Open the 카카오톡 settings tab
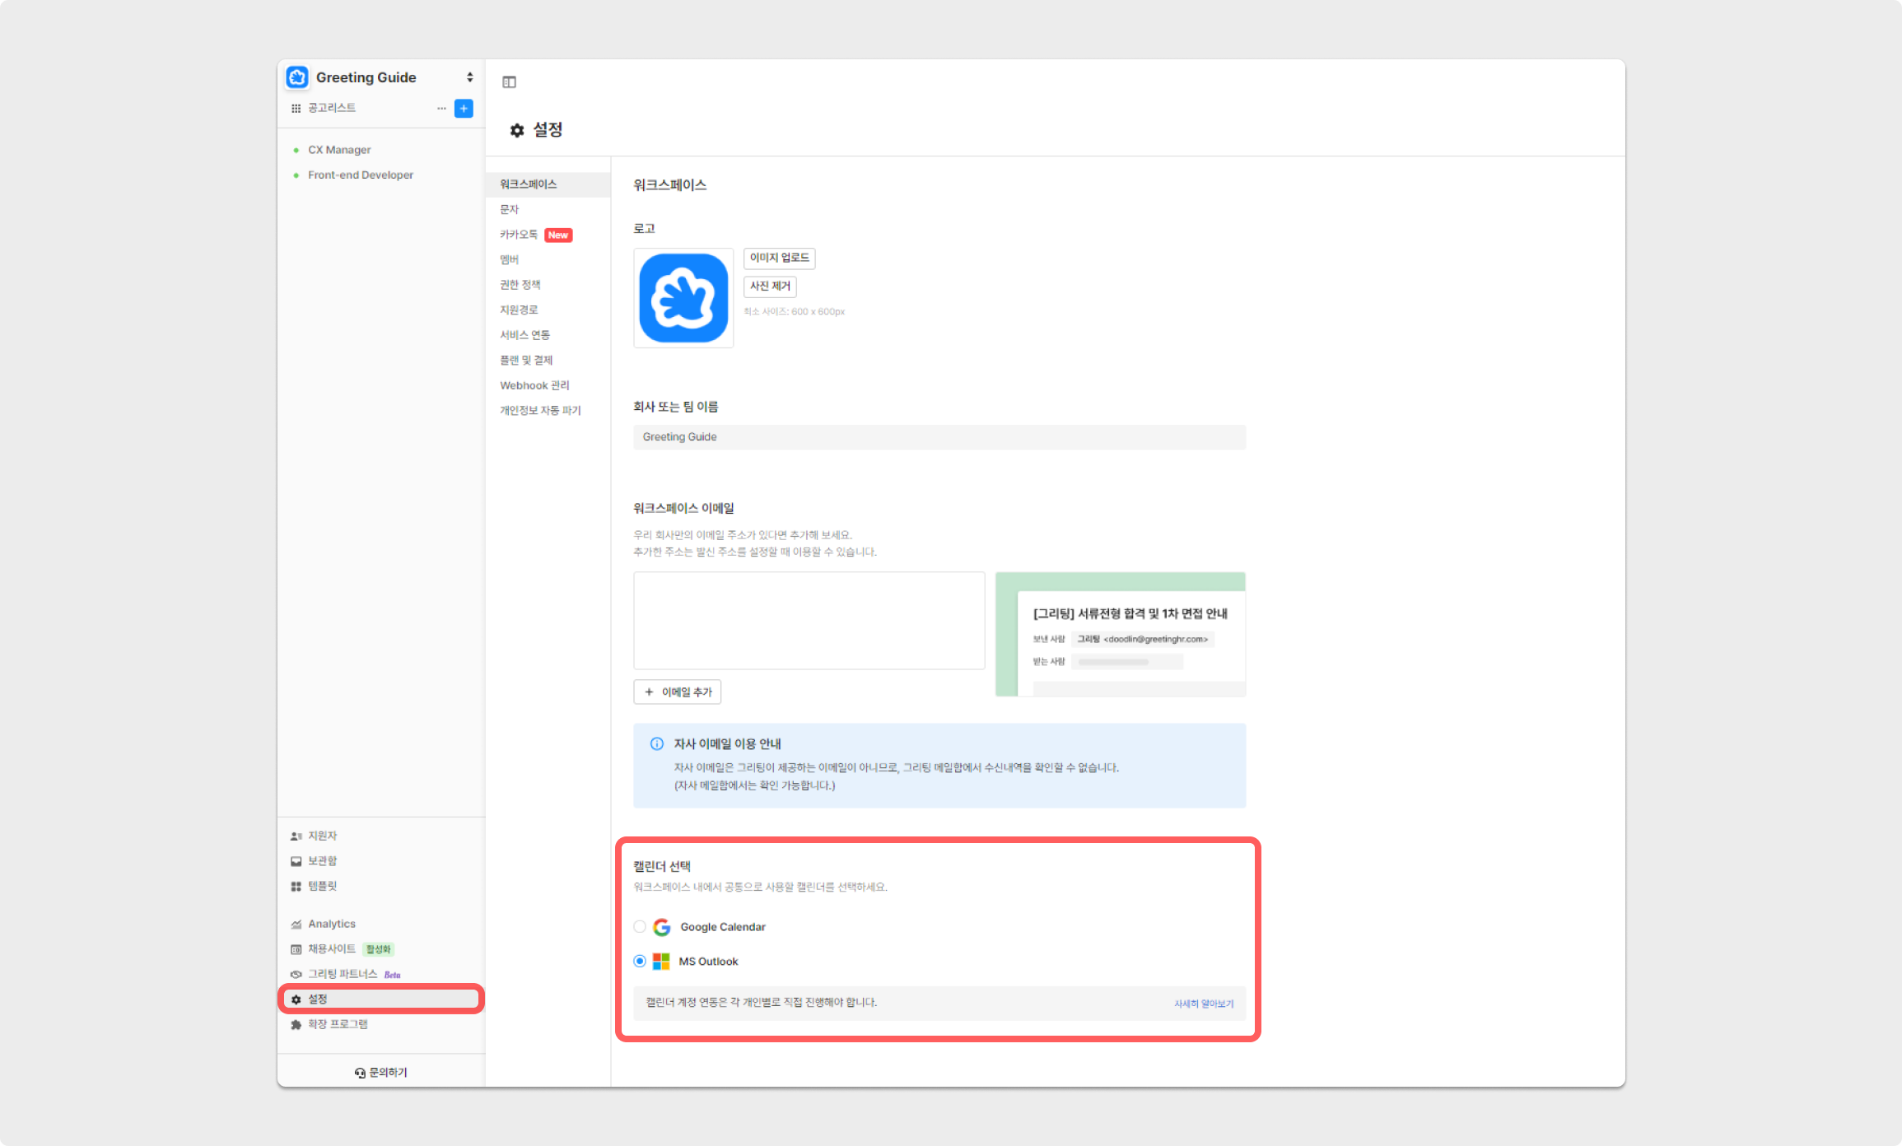The height and width of the screenshot is (1146, 1902). click(519, 235)
